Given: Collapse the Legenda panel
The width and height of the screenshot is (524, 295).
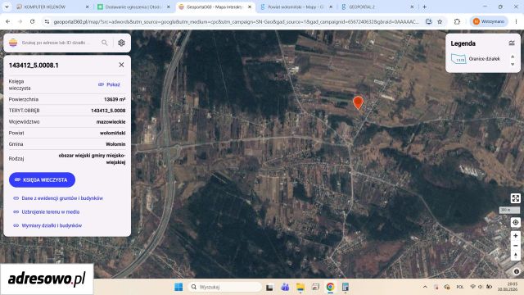Looking at the screenshot, I should [x=512, y=43].
